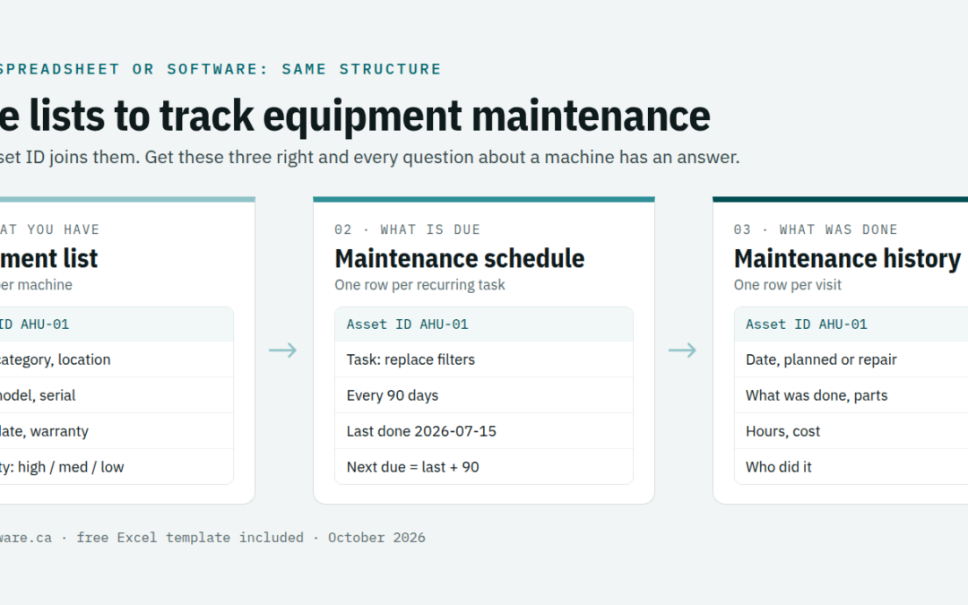Click the 'Maintenance schedule' card heading
Viewport: 968px width, 605px height.
coord(459,259)
